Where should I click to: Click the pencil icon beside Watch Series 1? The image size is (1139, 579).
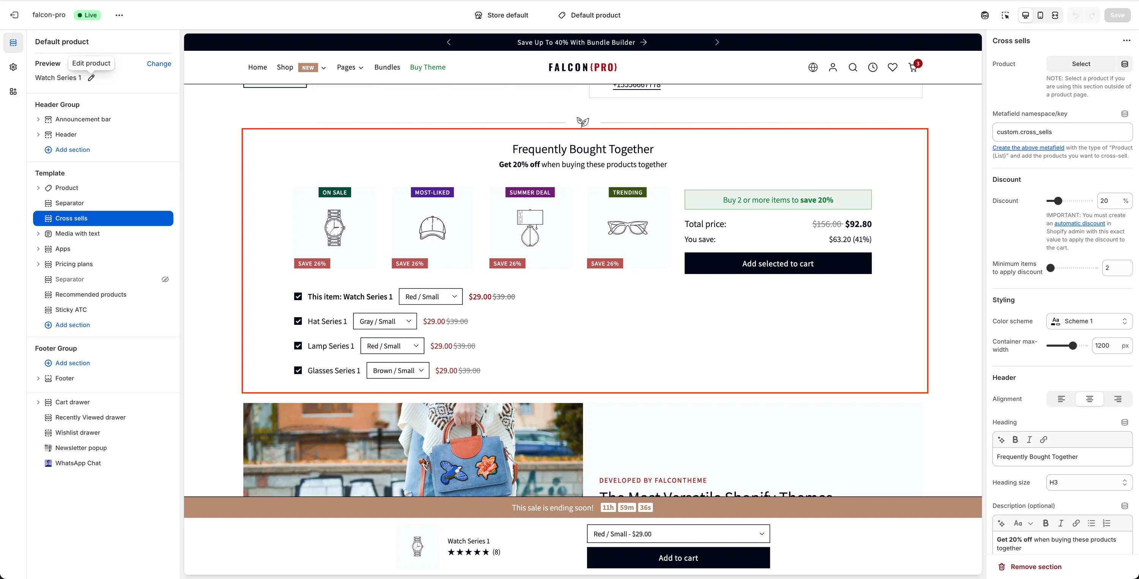91,78
